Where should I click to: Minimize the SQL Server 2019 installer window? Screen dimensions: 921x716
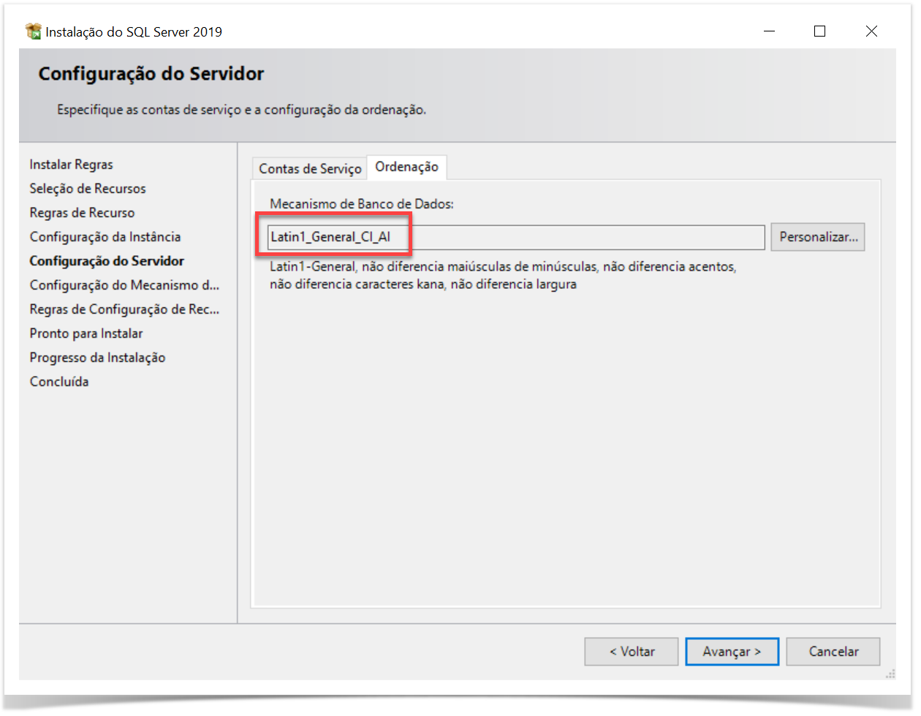click(769, 31)
